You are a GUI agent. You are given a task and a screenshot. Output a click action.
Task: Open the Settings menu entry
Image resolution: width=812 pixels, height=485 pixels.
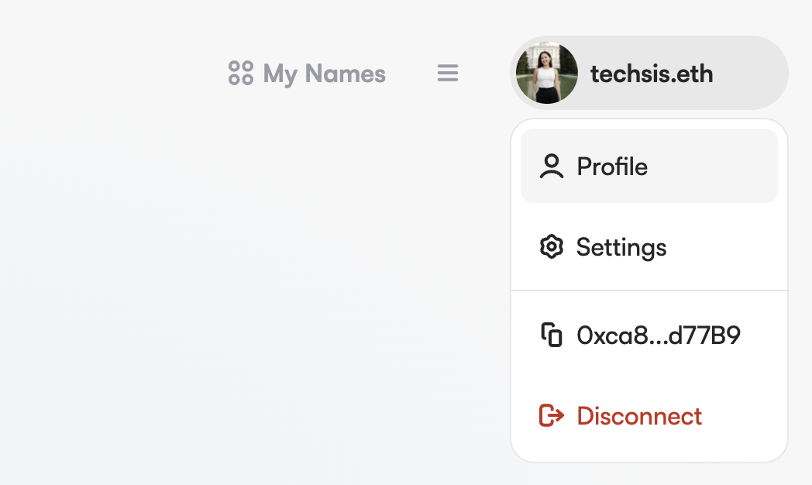tap(649, 247)
